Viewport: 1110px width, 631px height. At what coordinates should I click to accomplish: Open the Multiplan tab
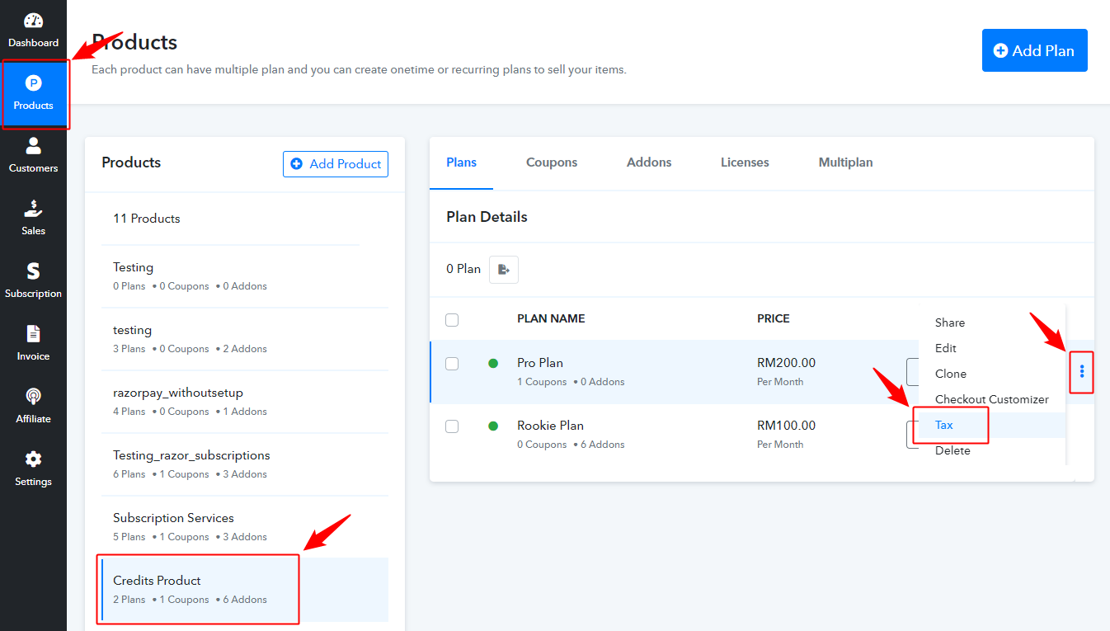pyautogui.click(x=845, y=162)
